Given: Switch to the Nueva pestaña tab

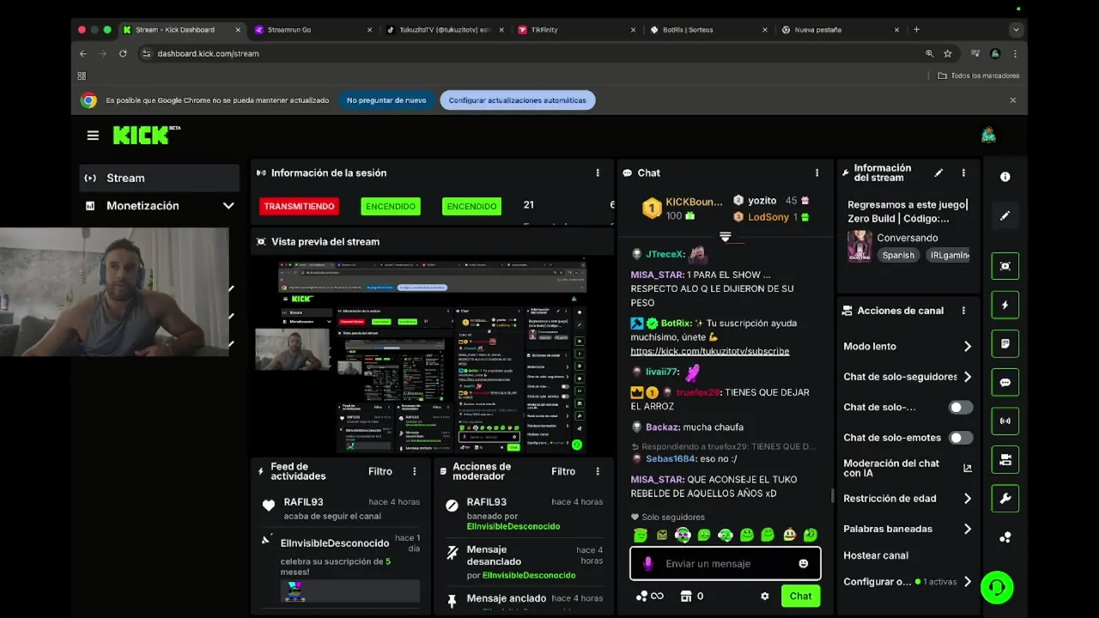Looking at the screenshot, I should pos(841,29).
